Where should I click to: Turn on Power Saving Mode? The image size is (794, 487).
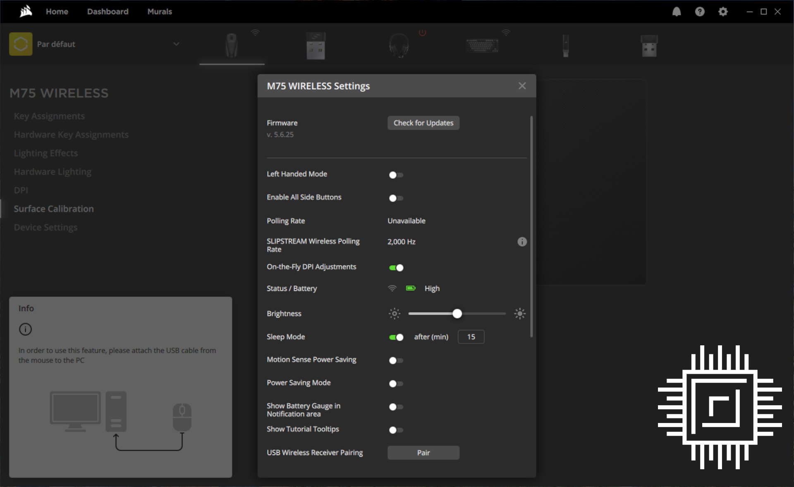click(396, 383)
